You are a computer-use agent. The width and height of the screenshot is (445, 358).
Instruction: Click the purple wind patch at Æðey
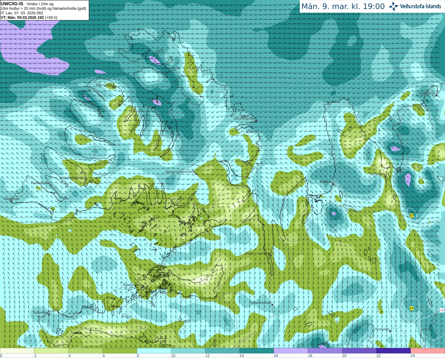[x=157, y=102]
